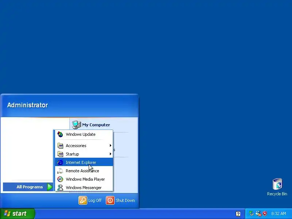Launch Internet Explorer from the menu
Image resolution: width=292 pixels, height=219 pixels.
pyautogui.click(x=84, y=162)
